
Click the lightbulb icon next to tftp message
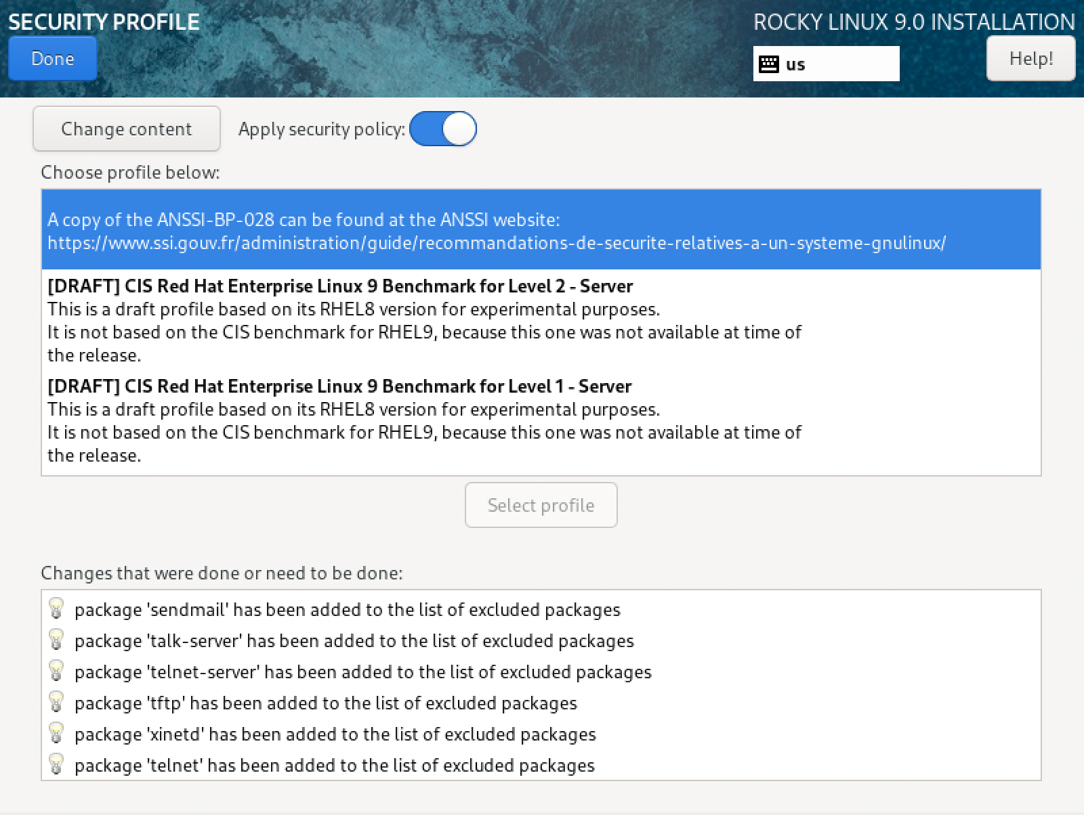click(x=57, y=702)
